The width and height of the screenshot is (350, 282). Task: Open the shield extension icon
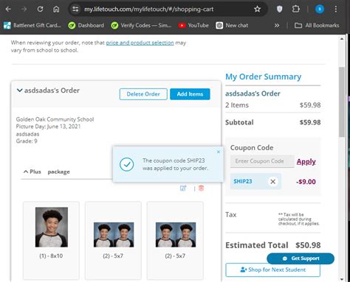(x=279, y=10)
